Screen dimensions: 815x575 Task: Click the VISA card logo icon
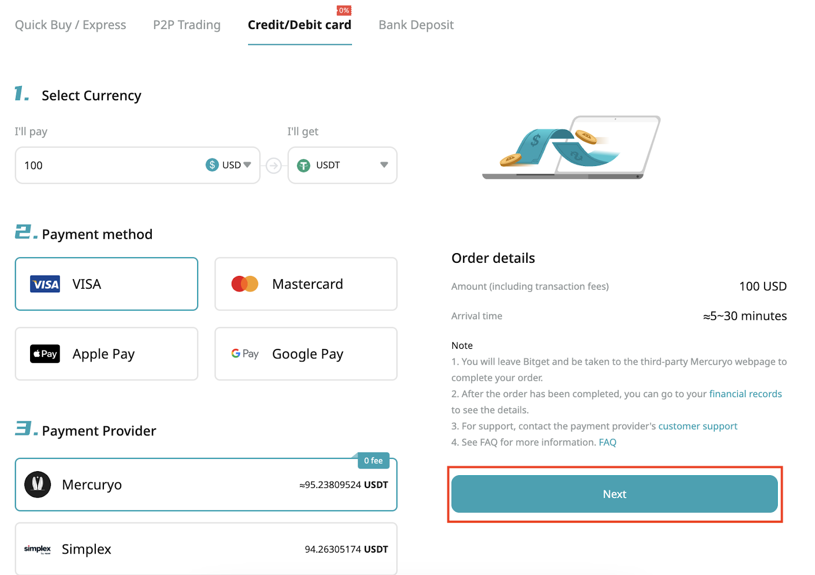(45, 284)
